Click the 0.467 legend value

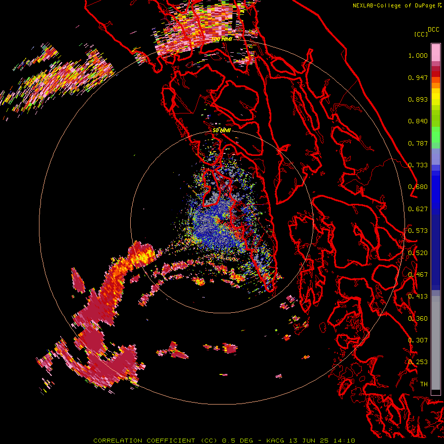pos(418,275)
